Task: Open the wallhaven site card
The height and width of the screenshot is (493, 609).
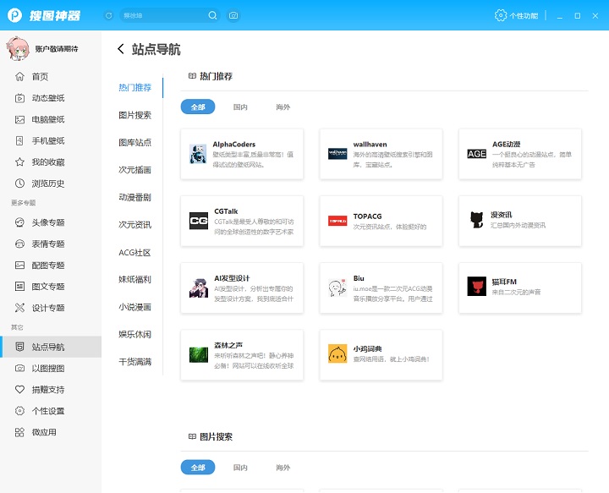Action: click(x=381, y=154)
